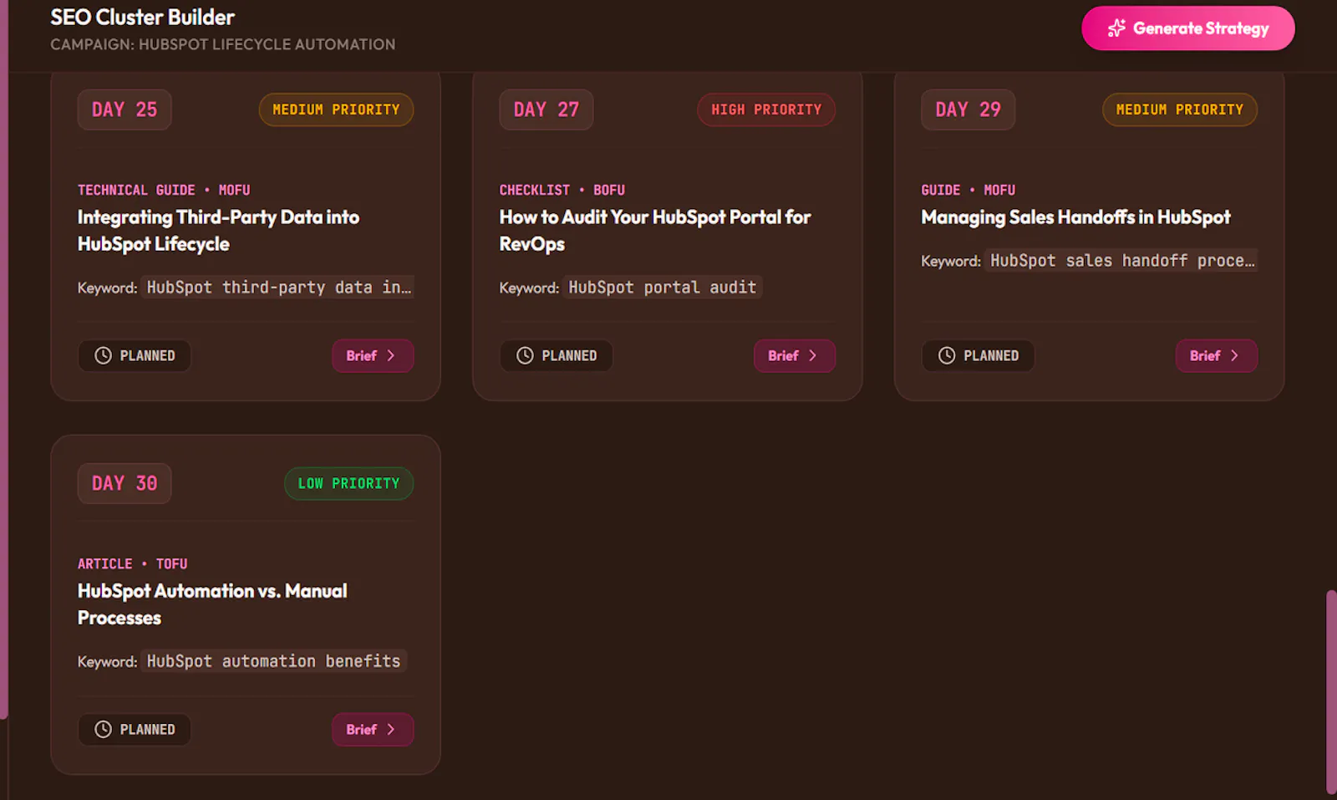Open Brief for Day 27 card

[x=795, y=355]
